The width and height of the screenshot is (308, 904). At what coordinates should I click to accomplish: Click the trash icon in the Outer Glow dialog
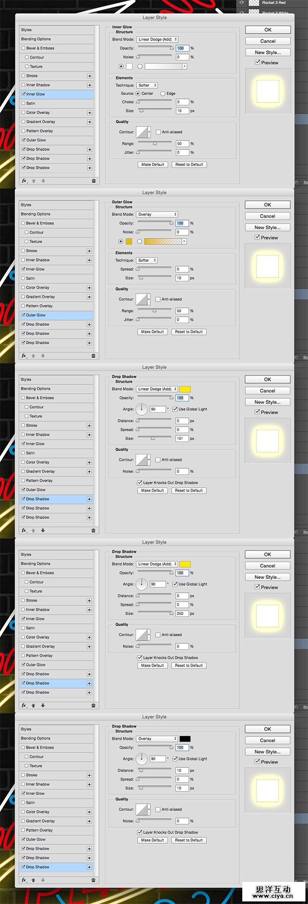pos(93,356)
